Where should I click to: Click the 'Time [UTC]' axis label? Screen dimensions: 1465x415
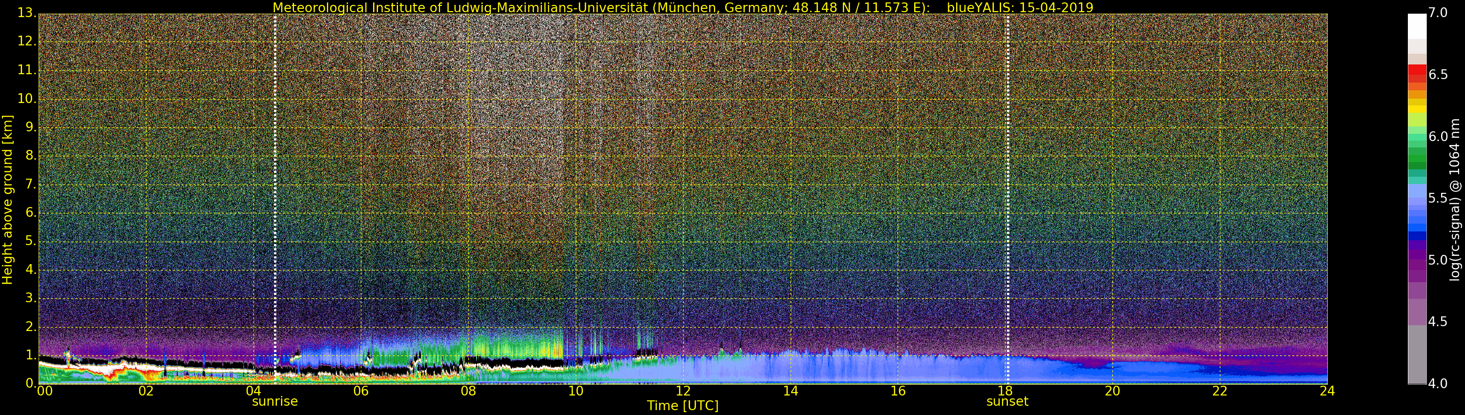click(x=683, y=406)
